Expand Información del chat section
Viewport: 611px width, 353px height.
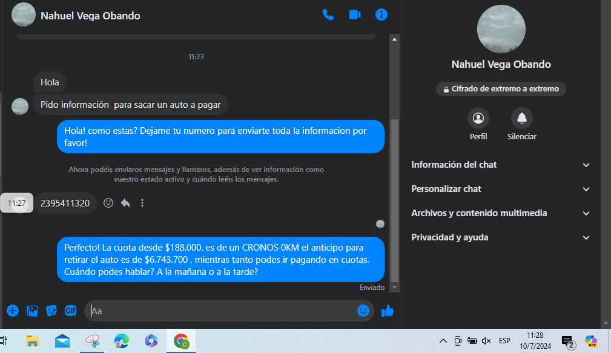coord(500,165)
